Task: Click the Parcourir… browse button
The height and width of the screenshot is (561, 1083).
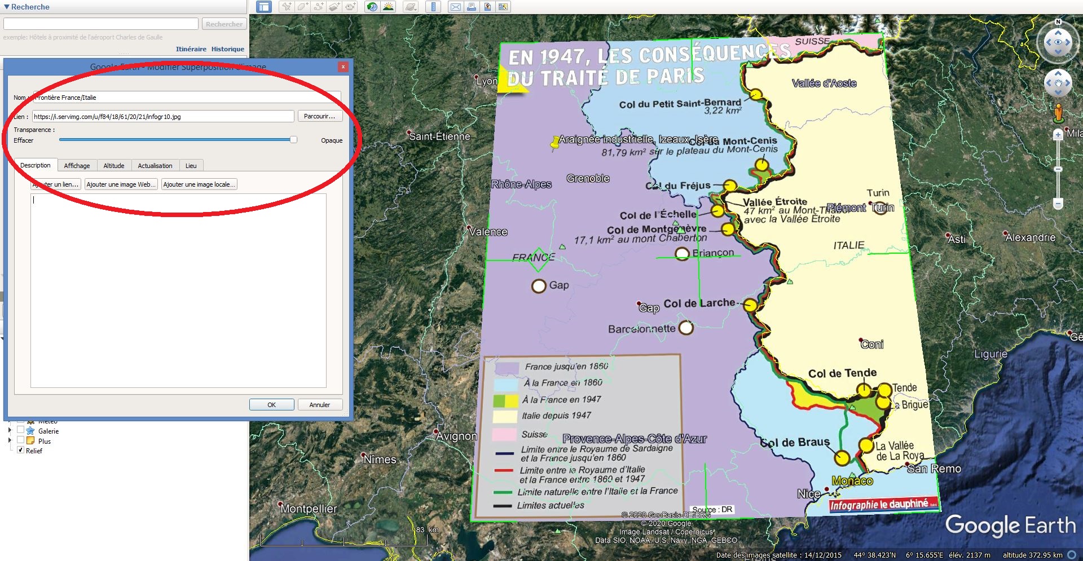Action: click(319, 116)
